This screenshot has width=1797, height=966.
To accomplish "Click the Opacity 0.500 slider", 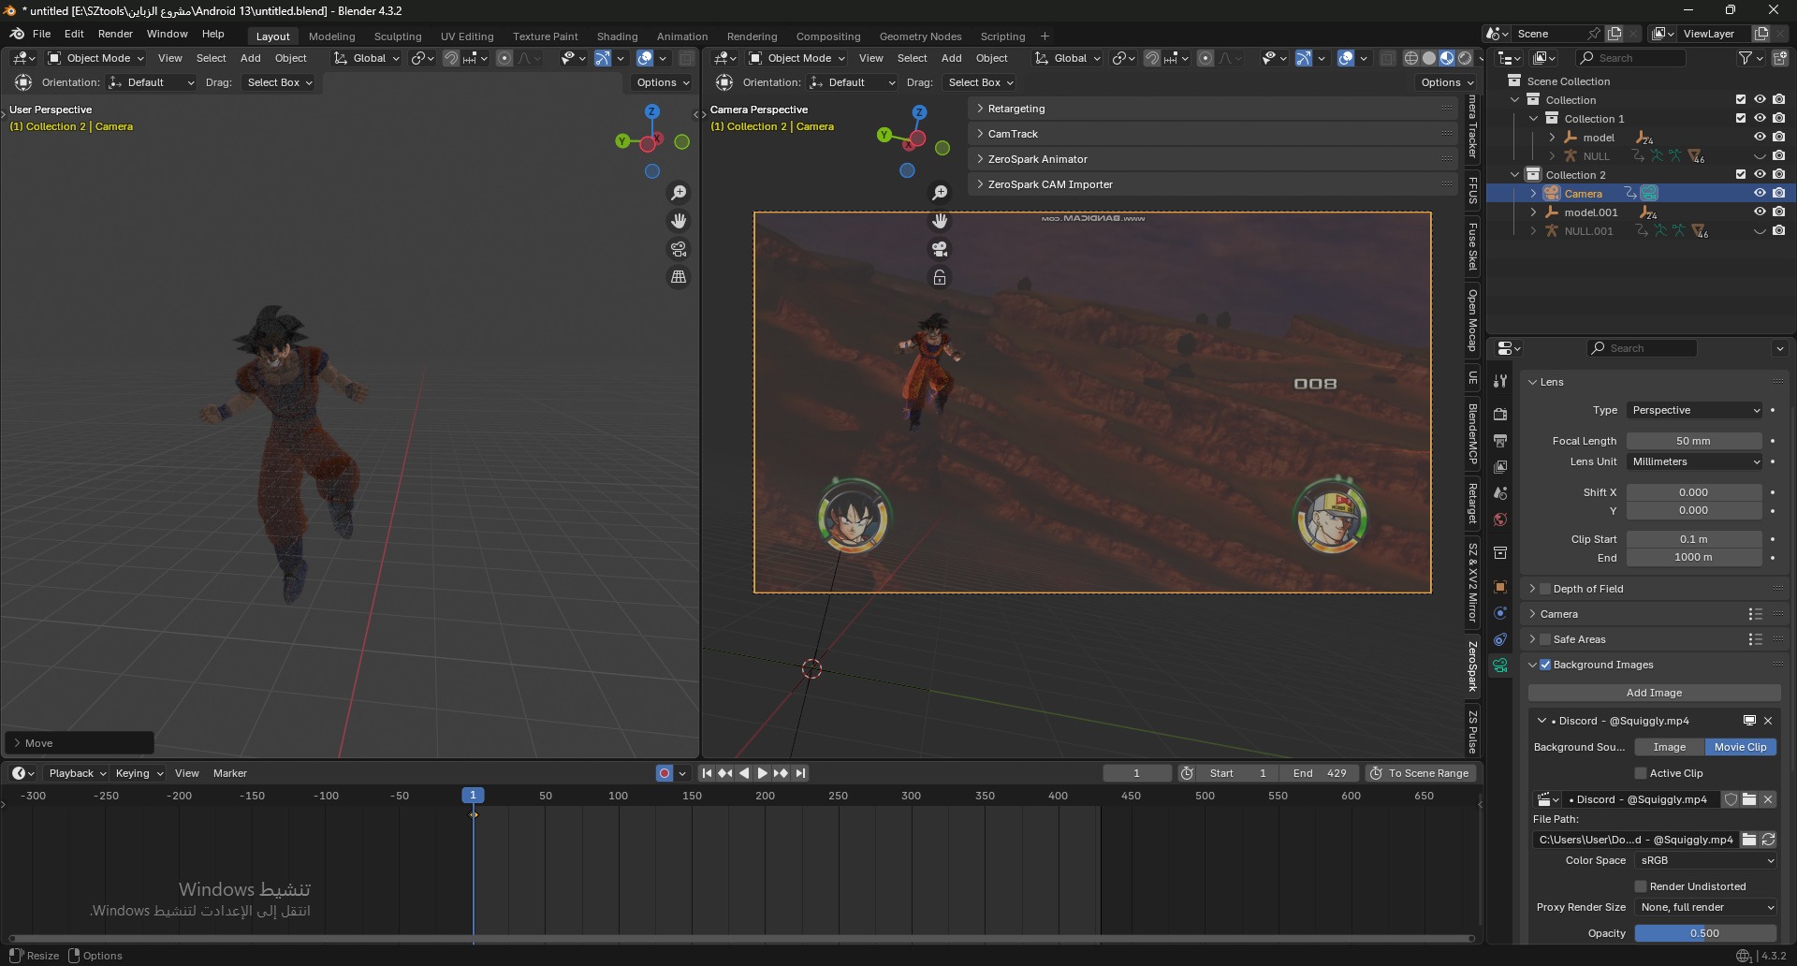I will click(1705, 933).
